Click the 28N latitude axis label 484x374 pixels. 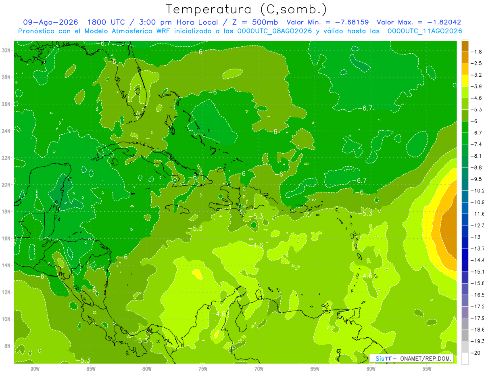tap(7, 77)
